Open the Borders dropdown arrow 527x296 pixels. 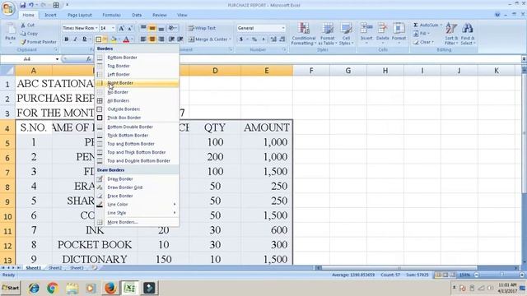pyautogui.click(x=105, y=39)
